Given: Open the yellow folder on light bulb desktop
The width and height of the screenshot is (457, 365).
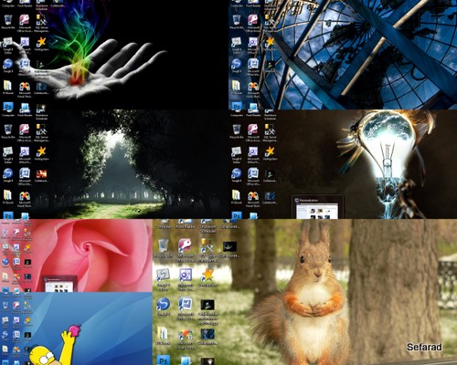Looking at the screenshot, I should [237, 195].
